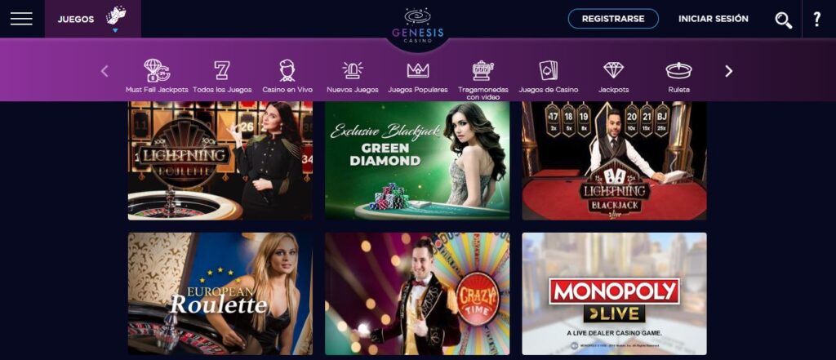836x360 pixels.
Task: Show next categories with right chevron
Action: click(729, 71)
